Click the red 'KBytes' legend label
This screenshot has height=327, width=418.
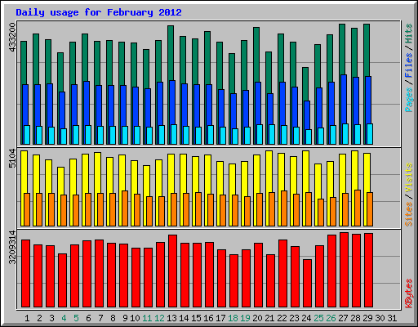pos(409,293)
